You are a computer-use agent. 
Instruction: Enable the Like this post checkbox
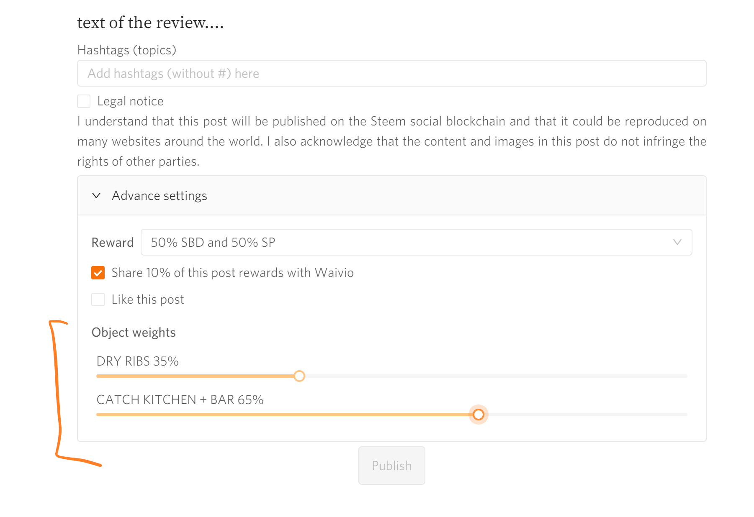tap(98, 299)
